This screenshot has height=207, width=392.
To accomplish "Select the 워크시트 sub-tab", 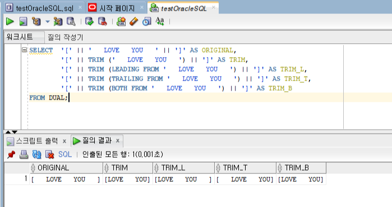I will tap(24, 37).
